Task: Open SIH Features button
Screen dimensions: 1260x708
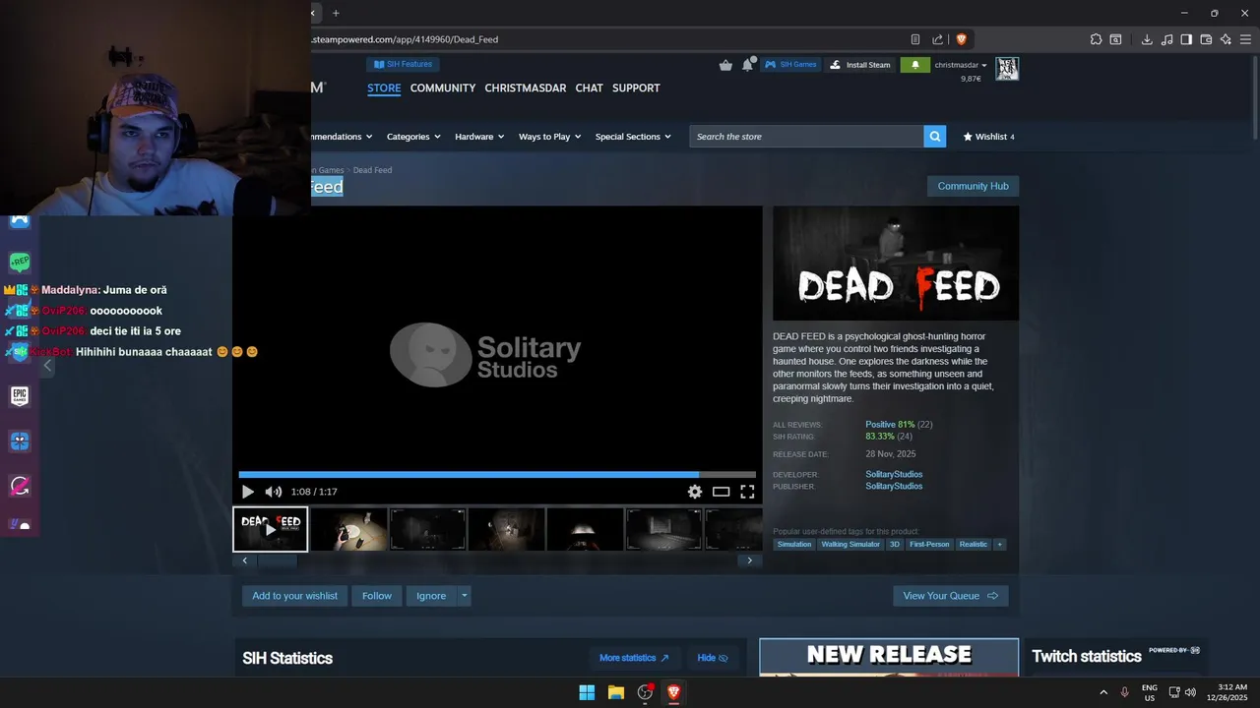Action: coord(403,64)
